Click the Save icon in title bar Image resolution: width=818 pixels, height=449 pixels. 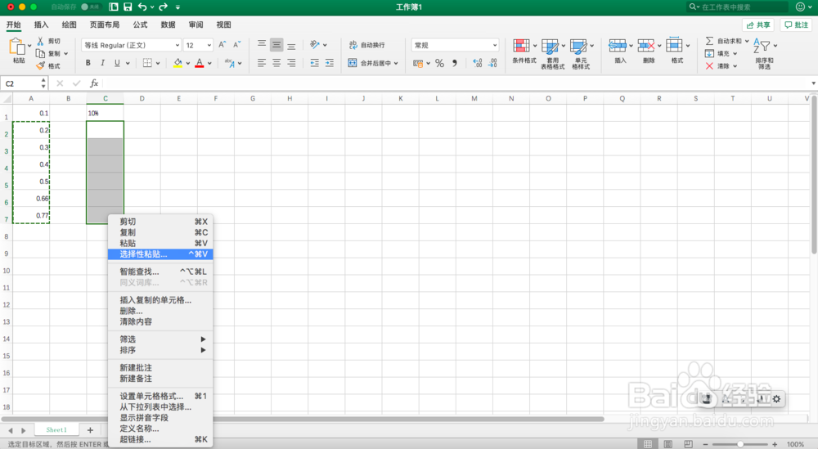click(x=128, y=7)
